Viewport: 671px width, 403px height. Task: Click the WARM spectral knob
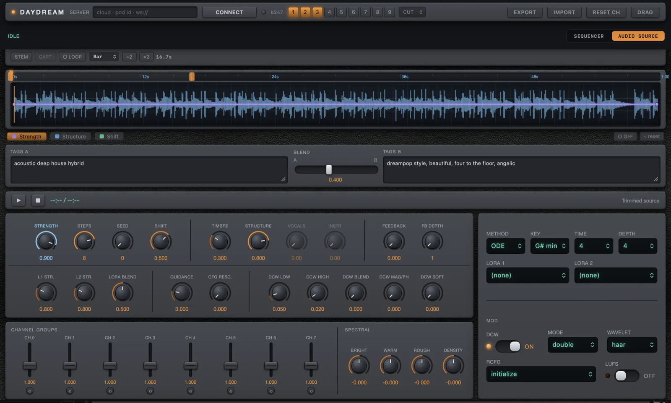point(390,366)
